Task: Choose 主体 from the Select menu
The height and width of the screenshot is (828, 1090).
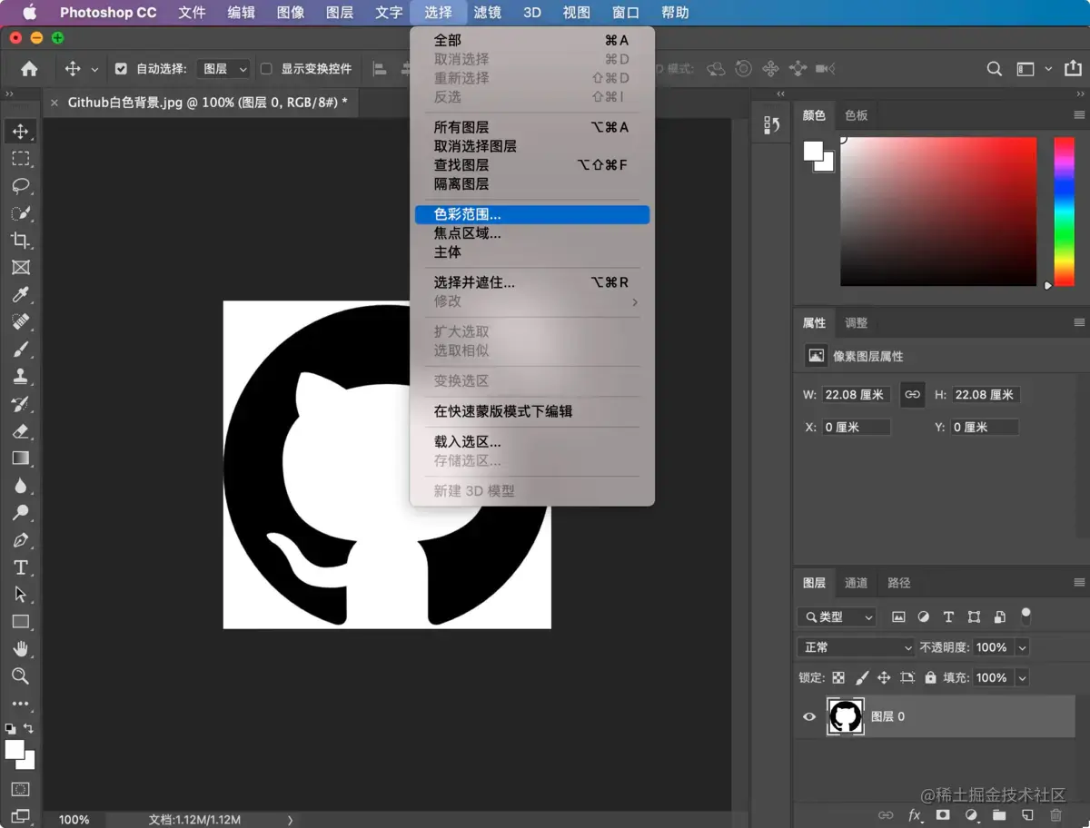Action: coord(533,252)
